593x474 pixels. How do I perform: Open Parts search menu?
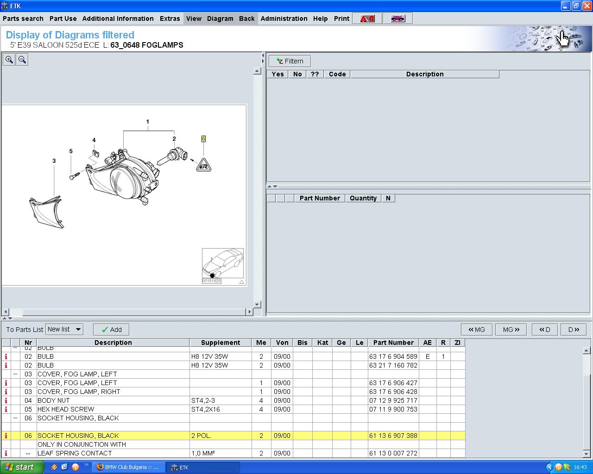23,19
